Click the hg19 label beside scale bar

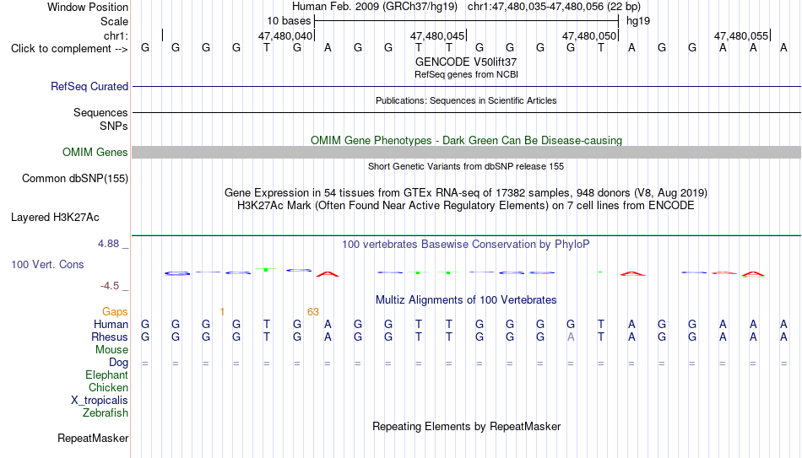638,21
